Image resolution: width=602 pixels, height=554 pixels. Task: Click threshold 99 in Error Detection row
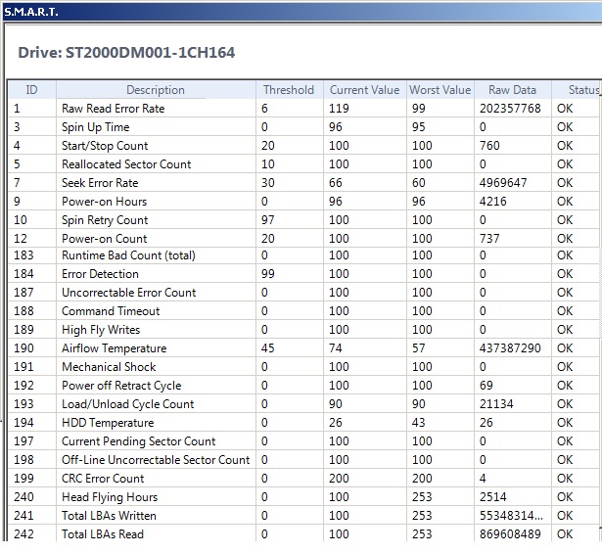coord(268,274)
